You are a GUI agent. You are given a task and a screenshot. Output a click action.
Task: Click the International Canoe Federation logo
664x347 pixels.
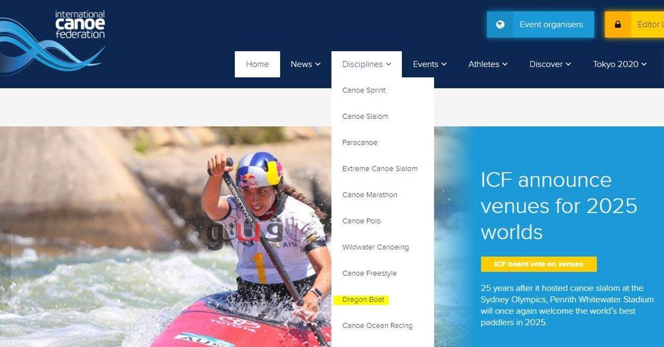click(x=52, y=42)
